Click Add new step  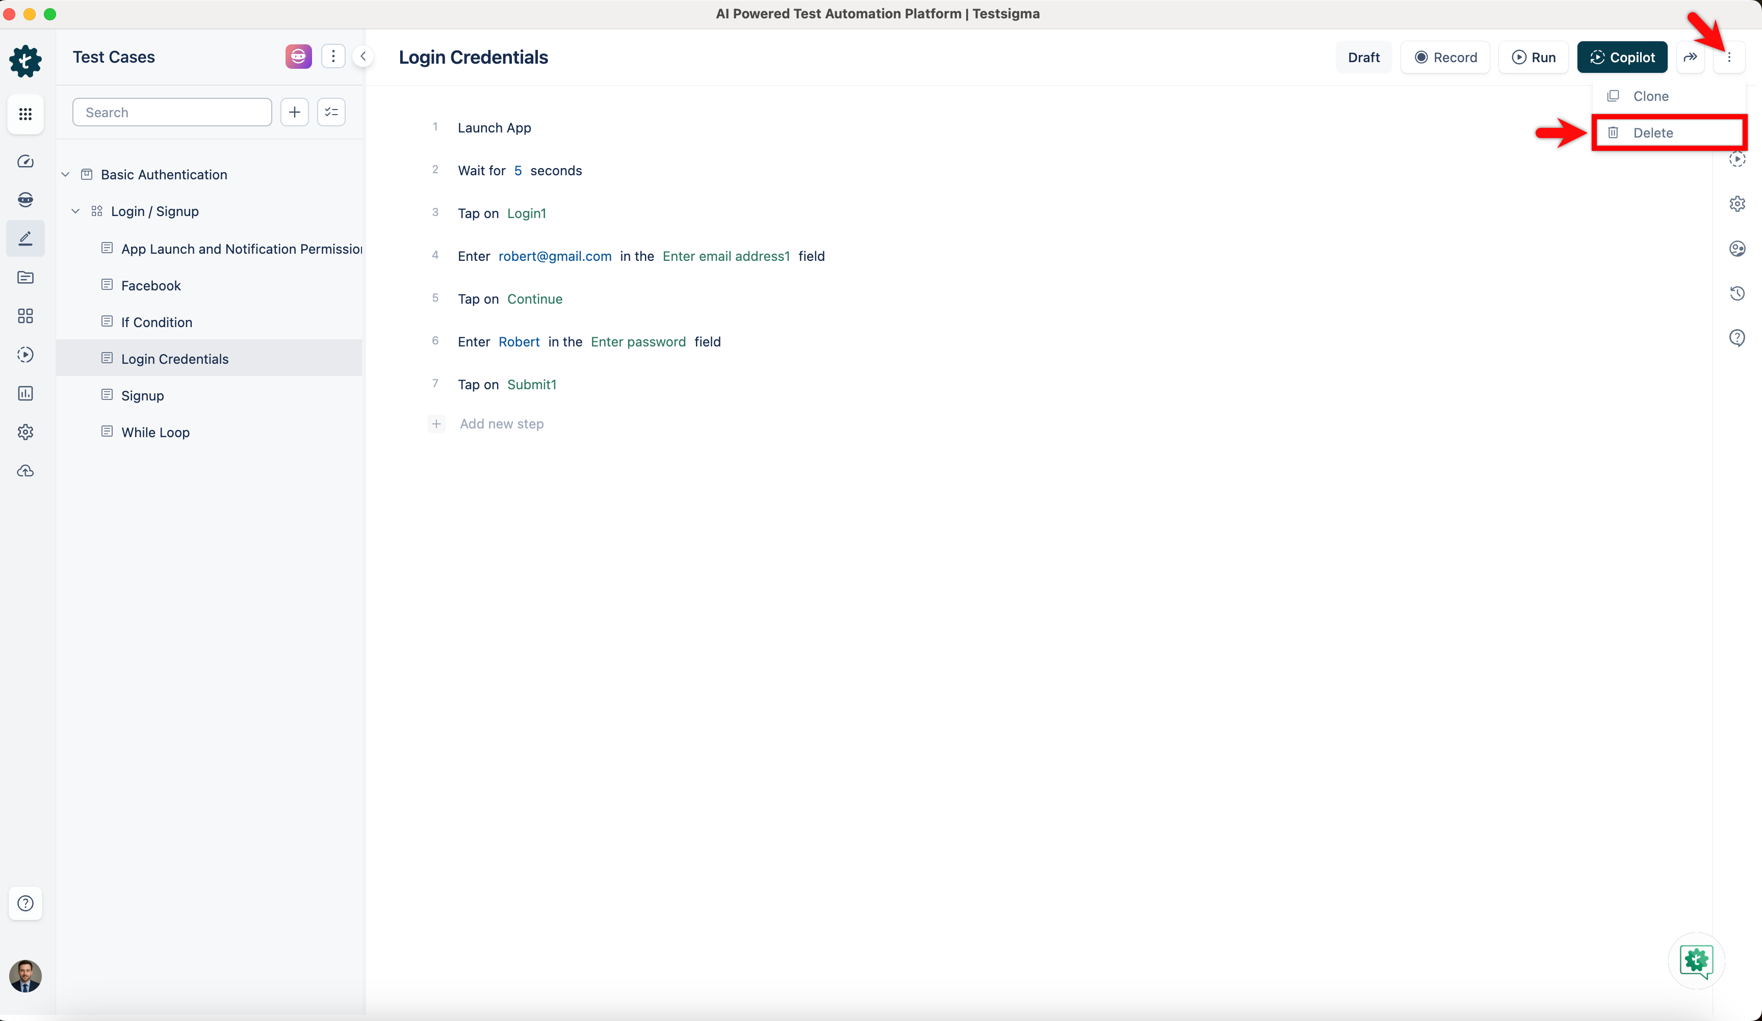[x=501, y=423]
